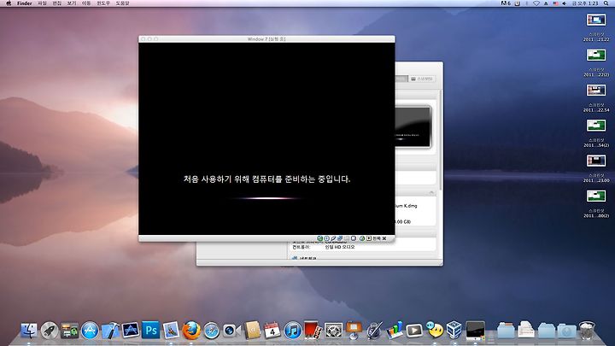The width and height of the screenshot is (615, 346).
Task: Open the Apple menu
Action: click(x=9, y=3)
